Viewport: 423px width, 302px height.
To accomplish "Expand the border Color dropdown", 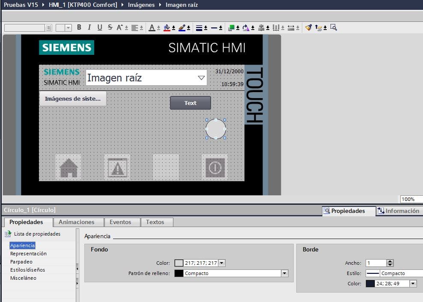I will (x=412, y=283).
